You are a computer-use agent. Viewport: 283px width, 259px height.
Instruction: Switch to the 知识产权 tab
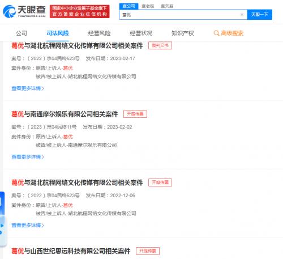183,33
